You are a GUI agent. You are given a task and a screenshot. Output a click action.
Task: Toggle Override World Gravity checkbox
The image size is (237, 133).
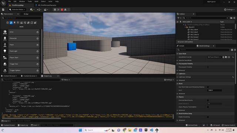point(208,100)
